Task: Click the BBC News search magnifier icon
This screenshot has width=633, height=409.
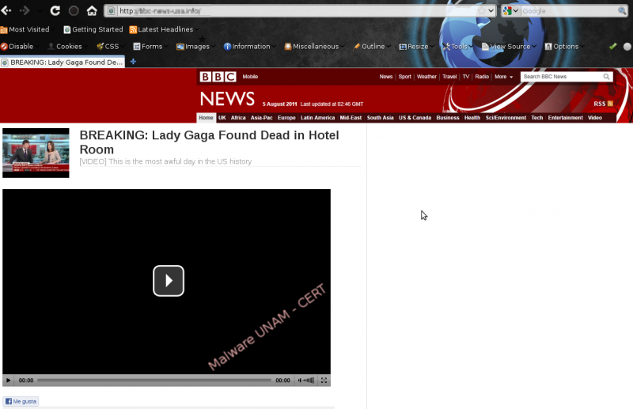Action: 606,76
